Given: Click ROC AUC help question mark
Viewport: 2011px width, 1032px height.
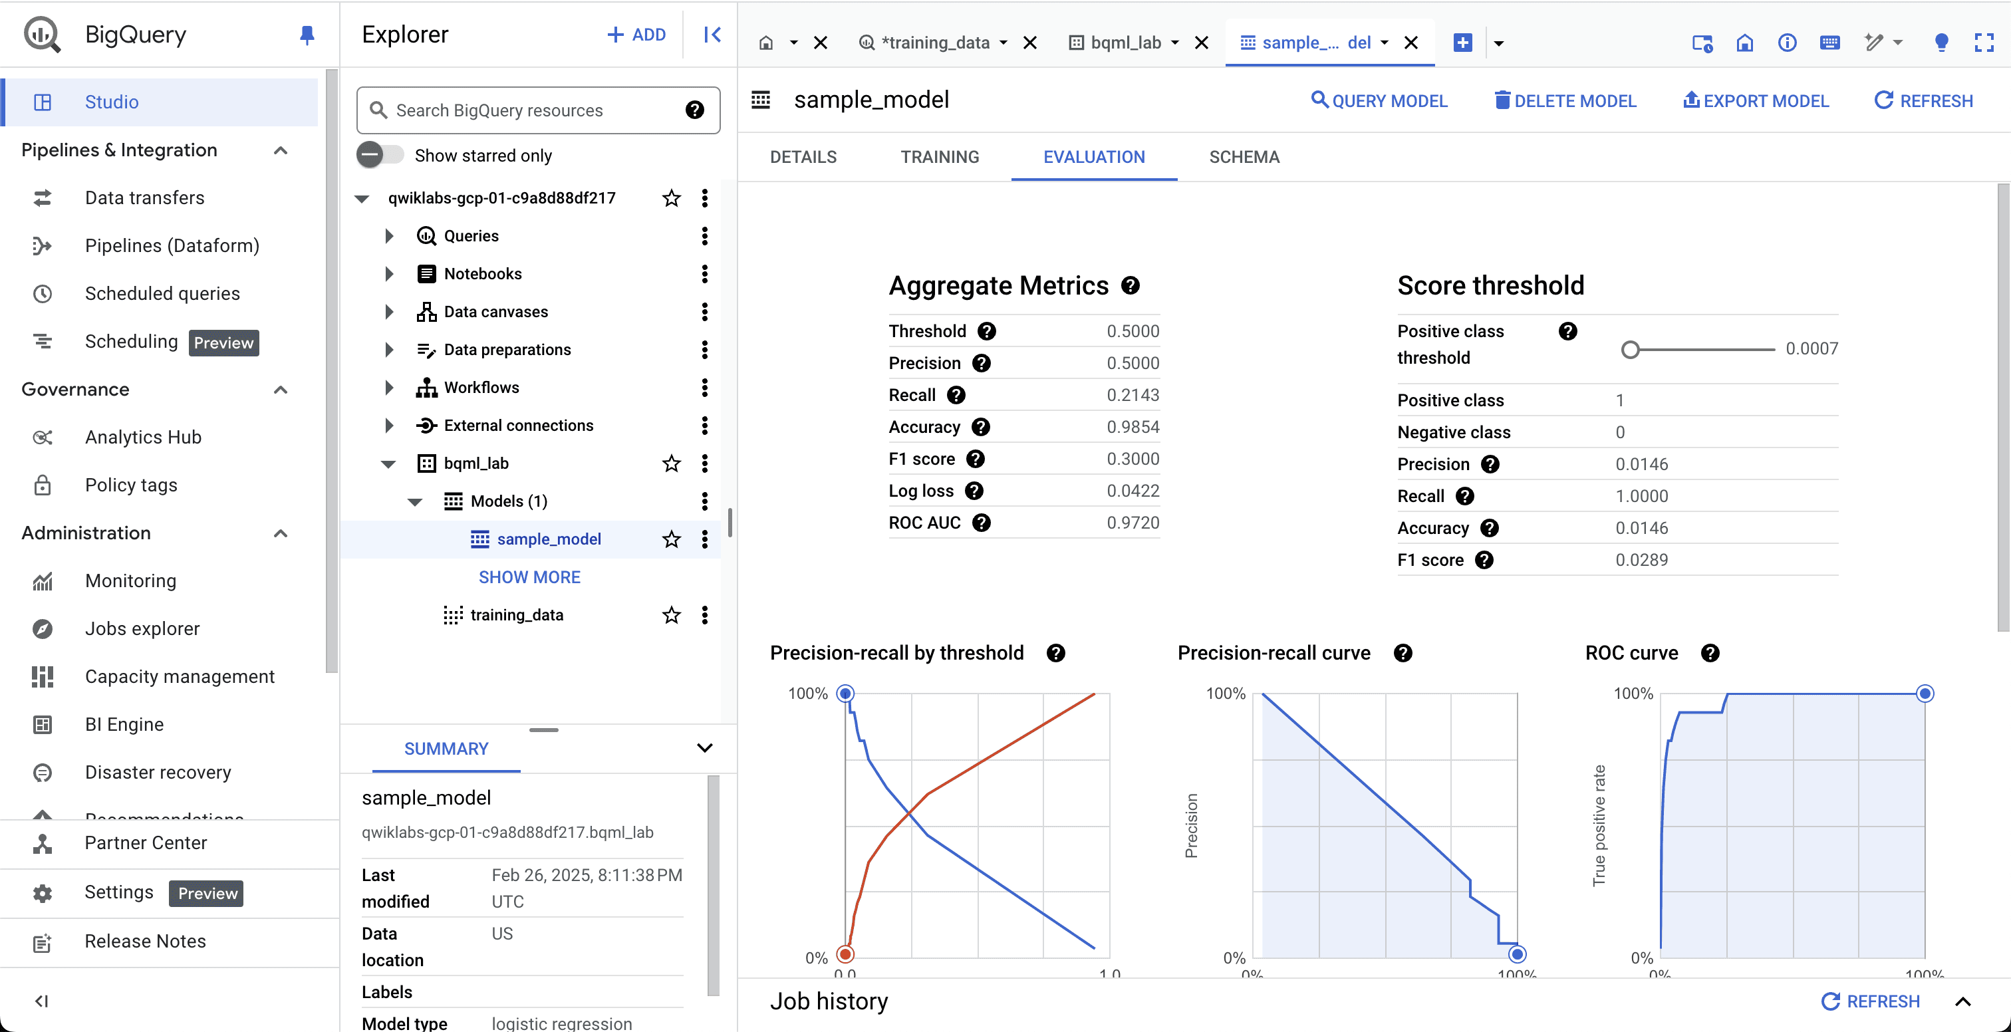Looking at the screenshot, I should 982,522.
